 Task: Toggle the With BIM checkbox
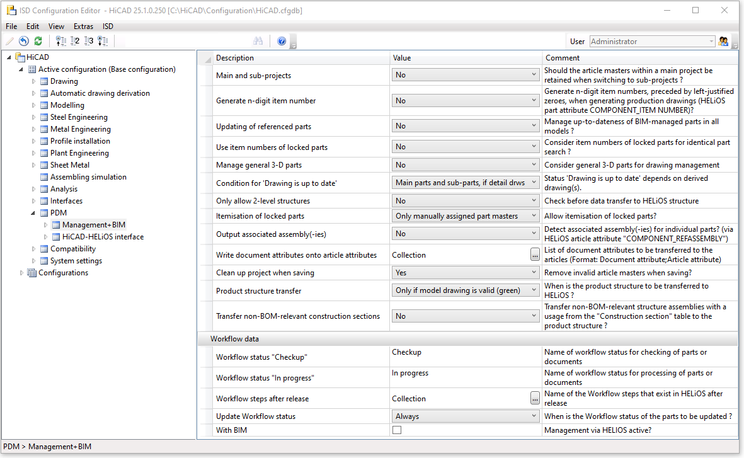click(397, 430)
